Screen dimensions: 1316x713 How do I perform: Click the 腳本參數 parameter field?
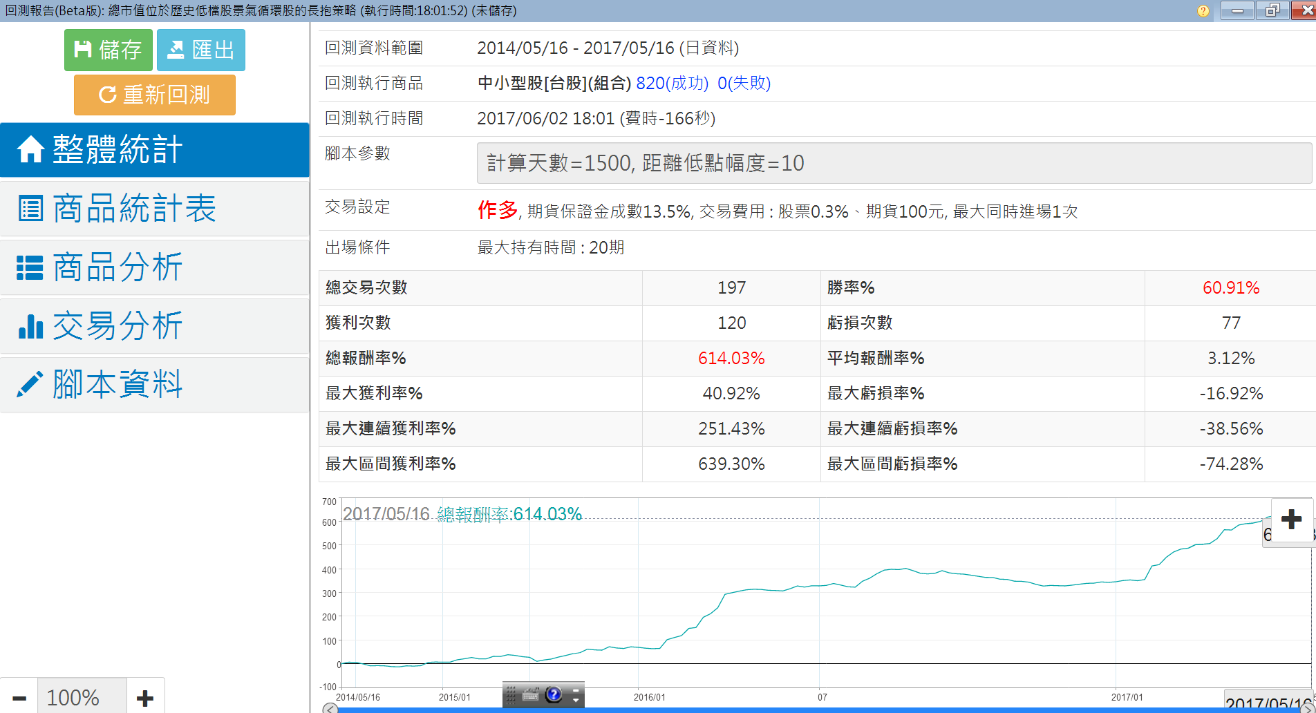894,163
